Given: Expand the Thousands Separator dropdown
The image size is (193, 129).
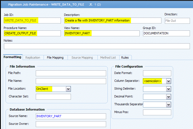Looking at the screenshot, I should coord(168,105).
